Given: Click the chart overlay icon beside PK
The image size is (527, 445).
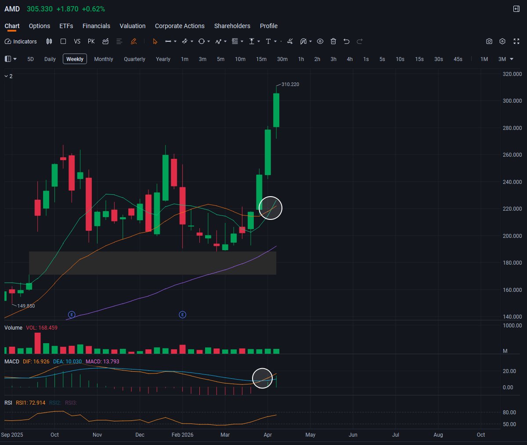Looking at the screenshot, I should coord(105,41).
